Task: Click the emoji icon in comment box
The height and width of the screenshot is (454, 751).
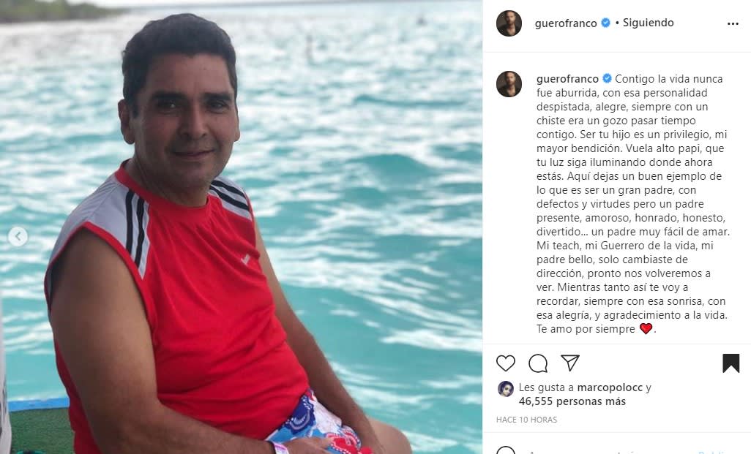Action: pos(505,450)
